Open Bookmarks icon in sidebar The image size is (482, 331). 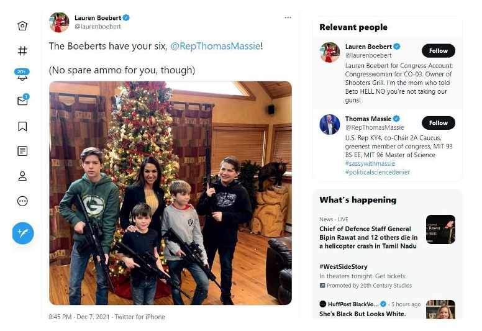(22, 126)
